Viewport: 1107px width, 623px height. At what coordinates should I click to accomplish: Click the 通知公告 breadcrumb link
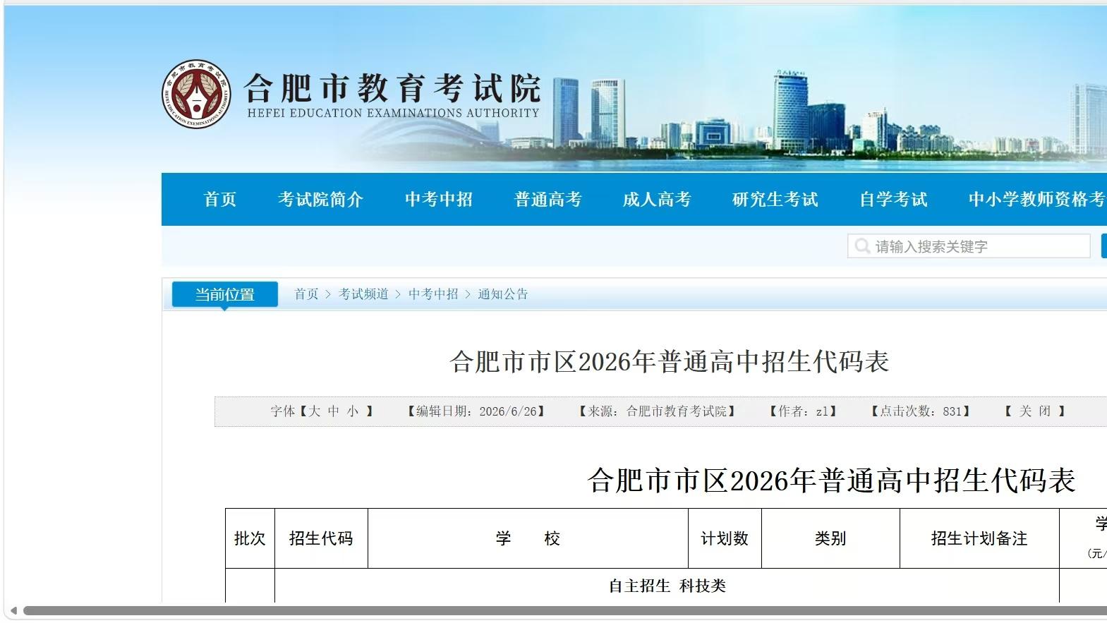[x=503, y=294]
